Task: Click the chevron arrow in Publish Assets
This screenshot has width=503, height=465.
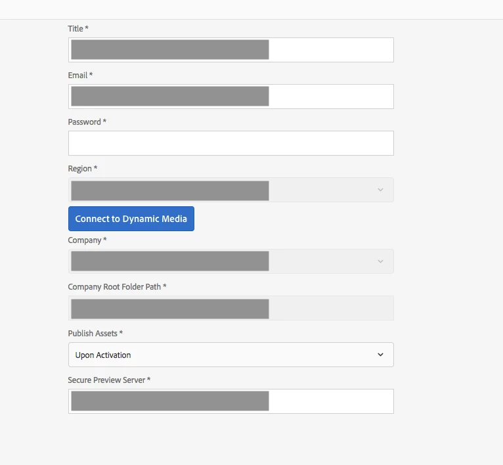Action: (380, 355)
